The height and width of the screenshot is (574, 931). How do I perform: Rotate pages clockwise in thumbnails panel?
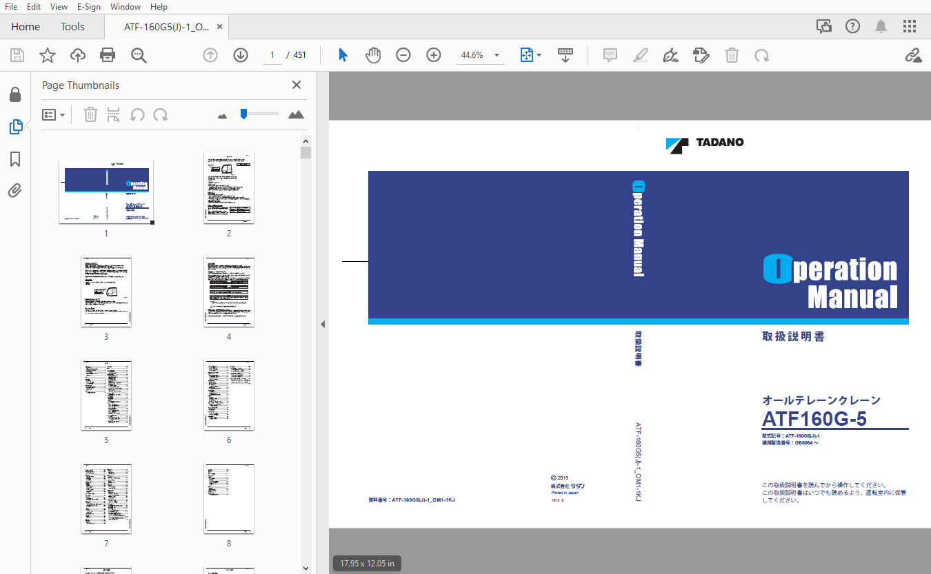pos(161,114)
